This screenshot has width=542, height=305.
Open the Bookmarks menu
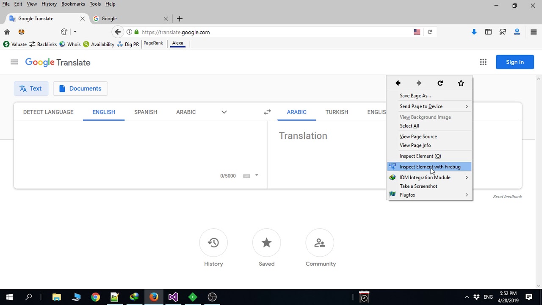coord(73,4)
